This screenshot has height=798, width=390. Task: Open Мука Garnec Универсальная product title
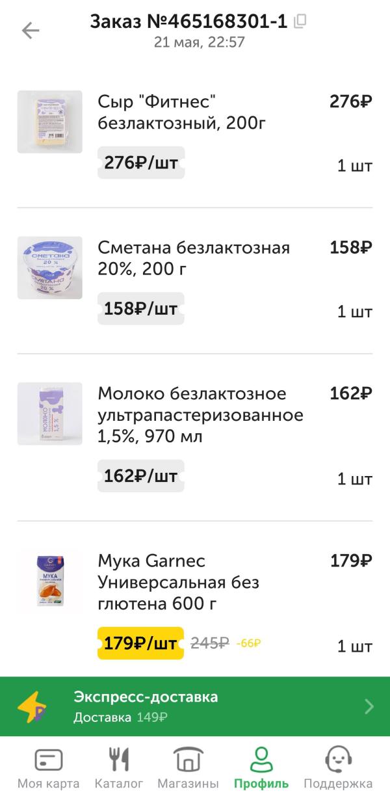(x=179, y=582)
